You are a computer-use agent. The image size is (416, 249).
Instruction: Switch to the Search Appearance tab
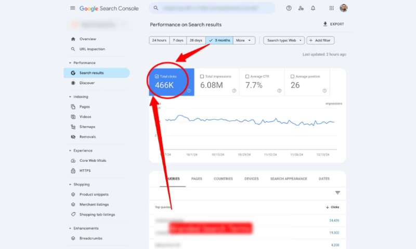click(x=289, y=179)
